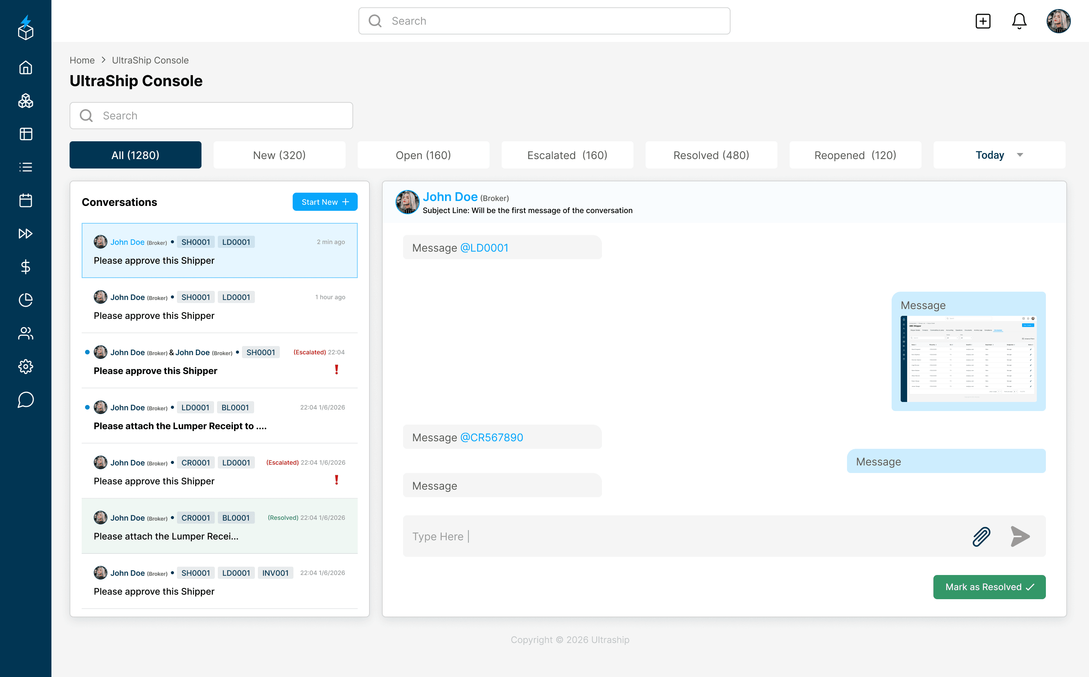Switch to the New (320) tab
Screen dimensions: 1089x677
click(x=279, y=155)
